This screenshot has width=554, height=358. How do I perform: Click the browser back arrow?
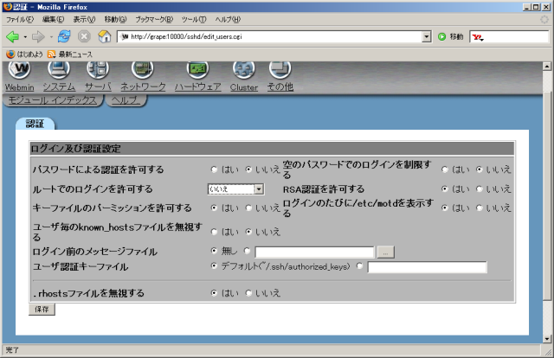pos(13,37)
